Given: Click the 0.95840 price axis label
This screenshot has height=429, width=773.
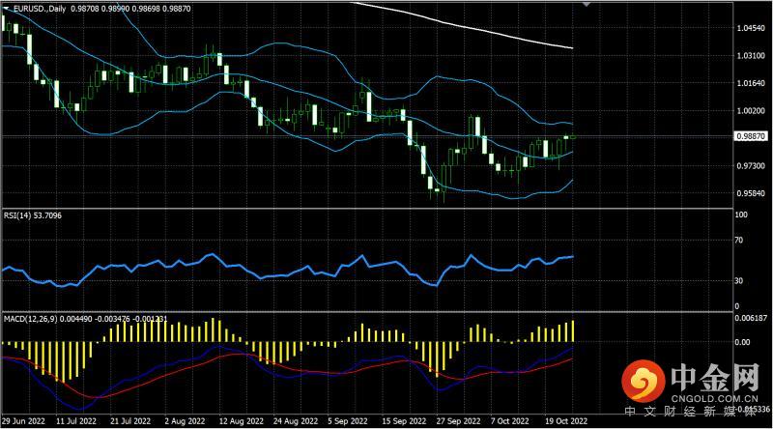Looking at the screenshot, I should pos(751,193).
